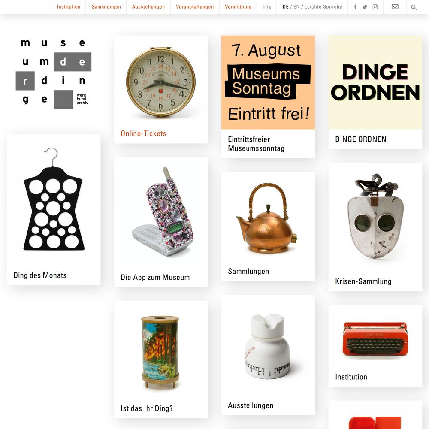Open the Sammlungen menu item
This screenshot has height=429, width=429.
pos(106,7)
